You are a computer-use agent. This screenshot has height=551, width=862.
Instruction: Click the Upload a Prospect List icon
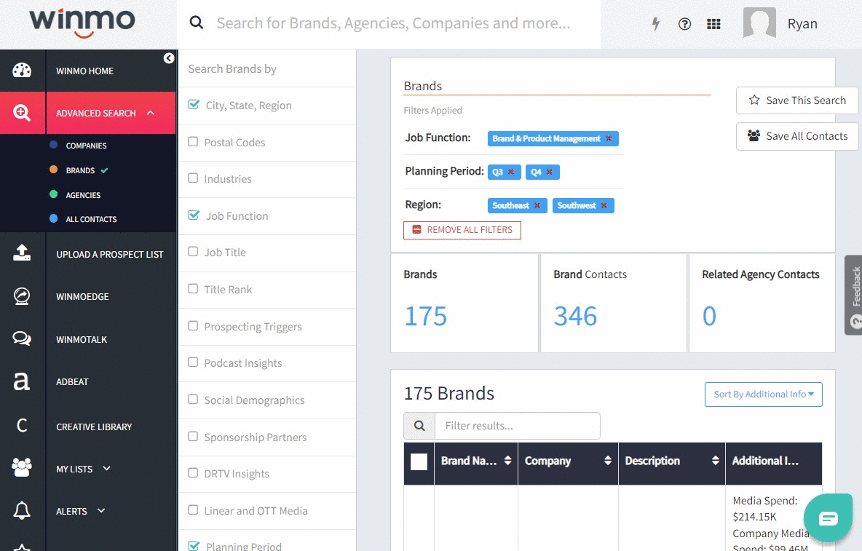click(x=22, y=253)
